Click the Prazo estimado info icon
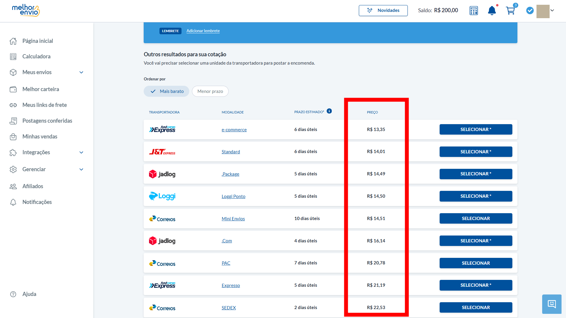The width and height of the screenshot is (566, 318). coord(329,111)
